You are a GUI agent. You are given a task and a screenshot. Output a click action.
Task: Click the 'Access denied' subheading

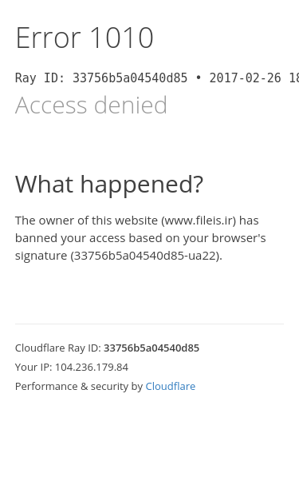[x=91, y=105]
